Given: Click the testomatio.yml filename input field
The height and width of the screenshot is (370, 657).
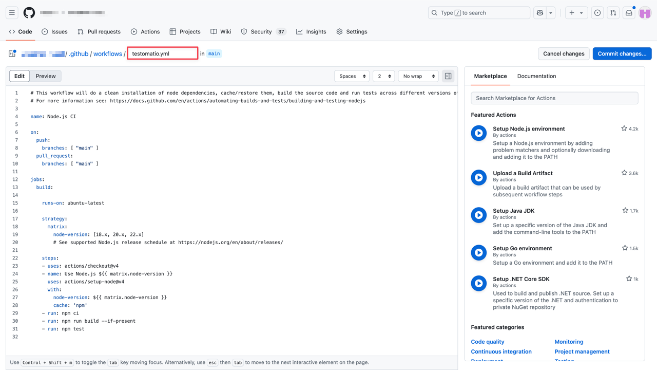Looking at the screenshot, I should (162, 53).
